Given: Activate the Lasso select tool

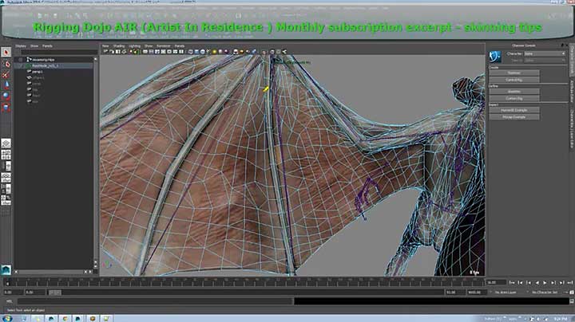Looking at the screenshot, I should point(6,64).
